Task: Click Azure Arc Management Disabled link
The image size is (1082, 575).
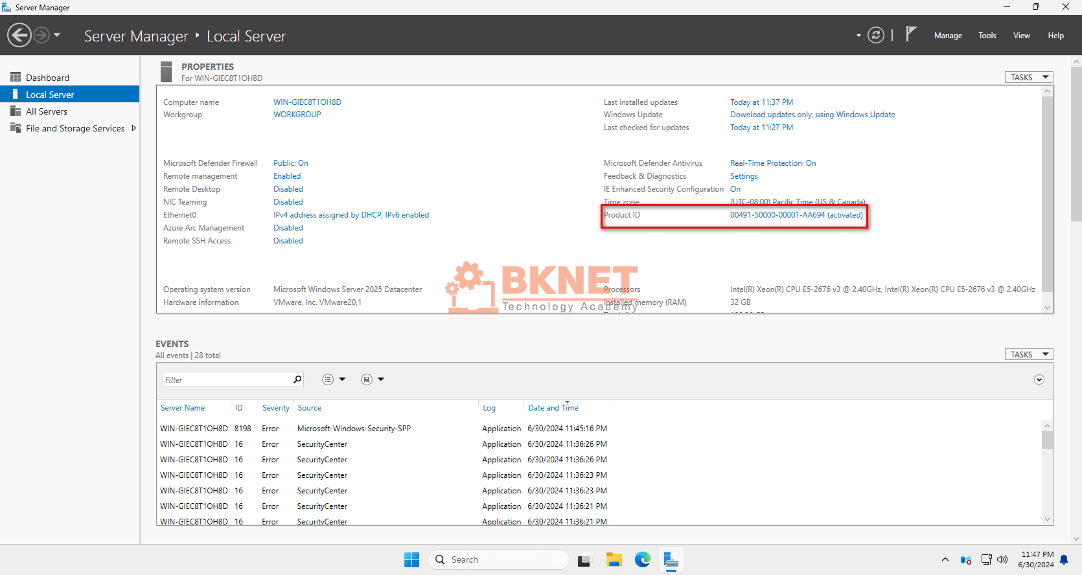Action: (288, 228)
